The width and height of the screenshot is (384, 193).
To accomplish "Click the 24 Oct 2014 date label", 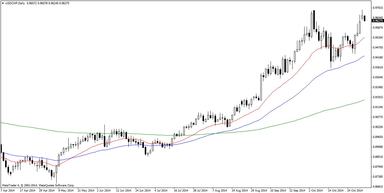I will click(355, 190).
